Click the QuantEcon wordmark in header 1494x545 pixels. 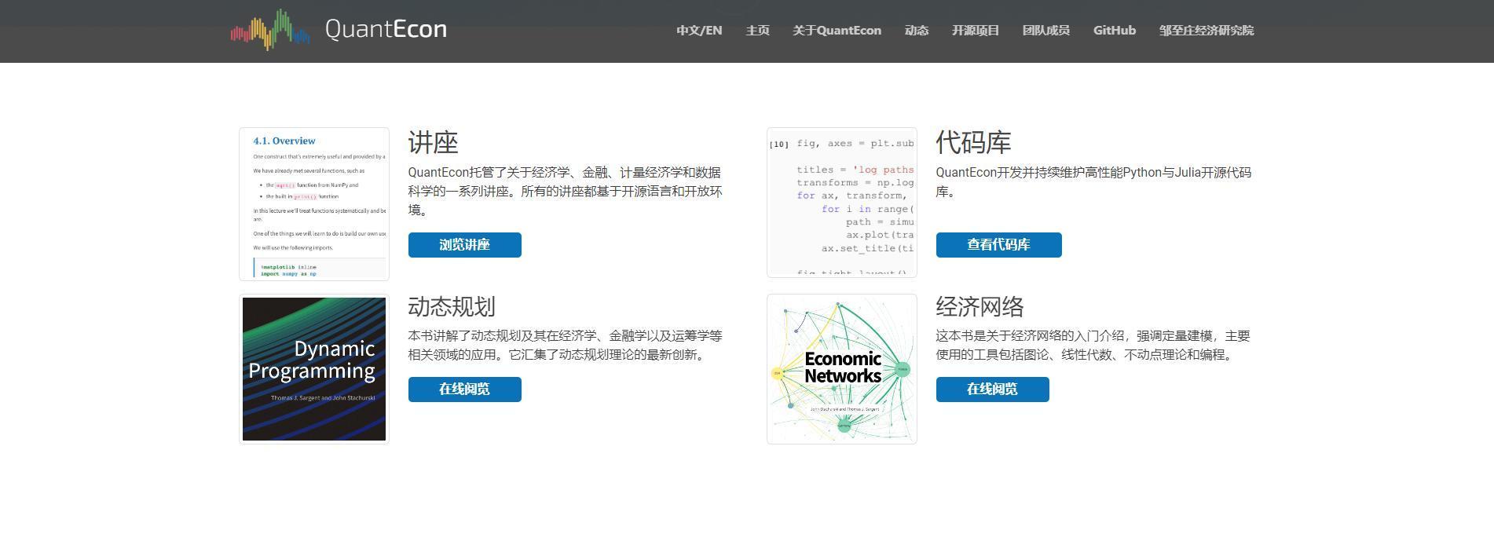[386, 30]
